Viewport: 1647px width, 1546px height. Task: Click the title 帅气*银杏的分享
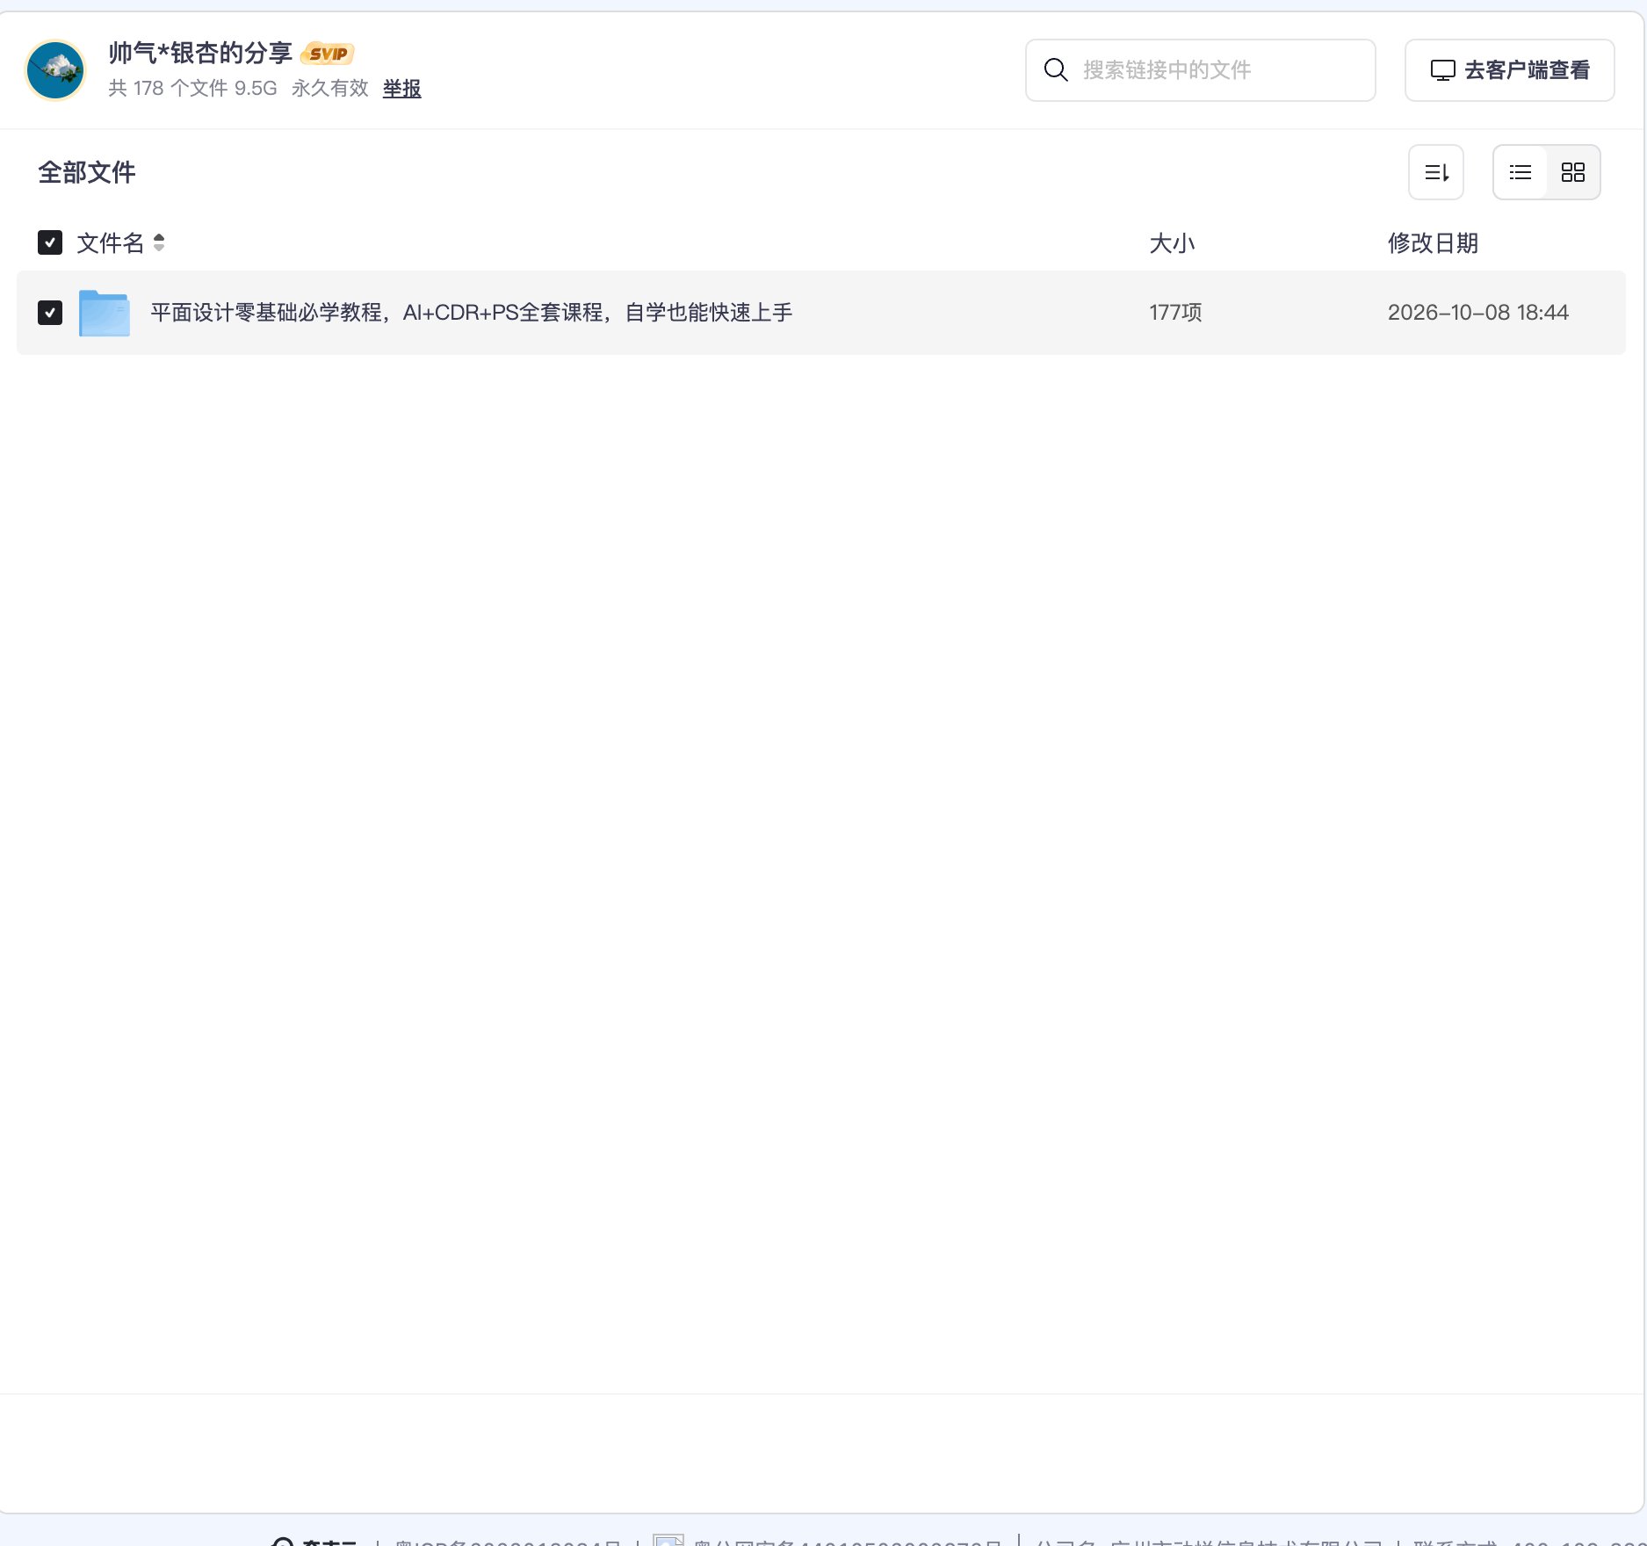(x=200, y=54)
